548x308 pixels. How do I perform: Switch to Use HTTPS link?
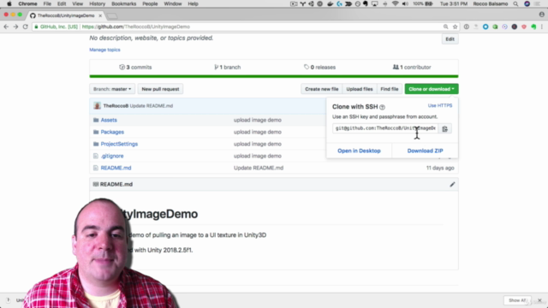click(440, 105)
